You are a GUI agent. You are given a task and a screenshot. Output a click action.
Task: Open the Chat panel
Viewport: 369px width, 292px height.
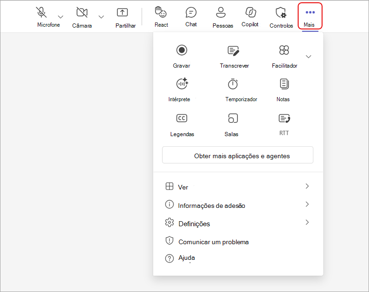click(191, 17)
